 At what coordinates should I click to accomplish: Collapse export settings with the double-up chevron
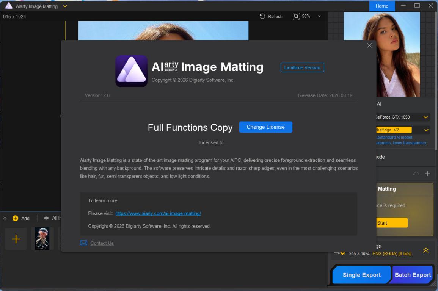pyautogui.click(x=425, y=250)
